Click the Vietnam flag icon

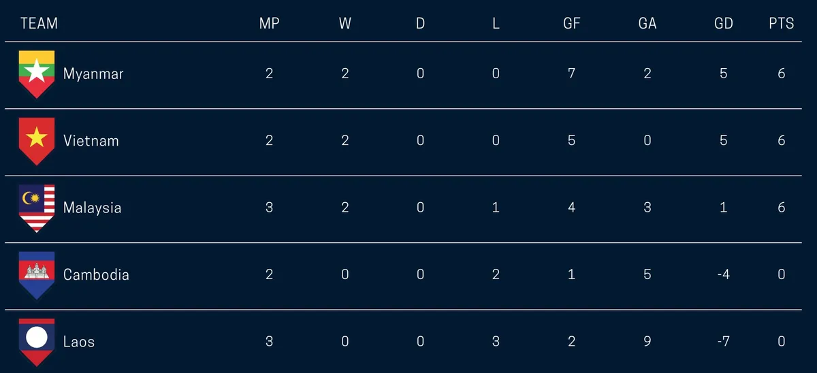point(36,142)
